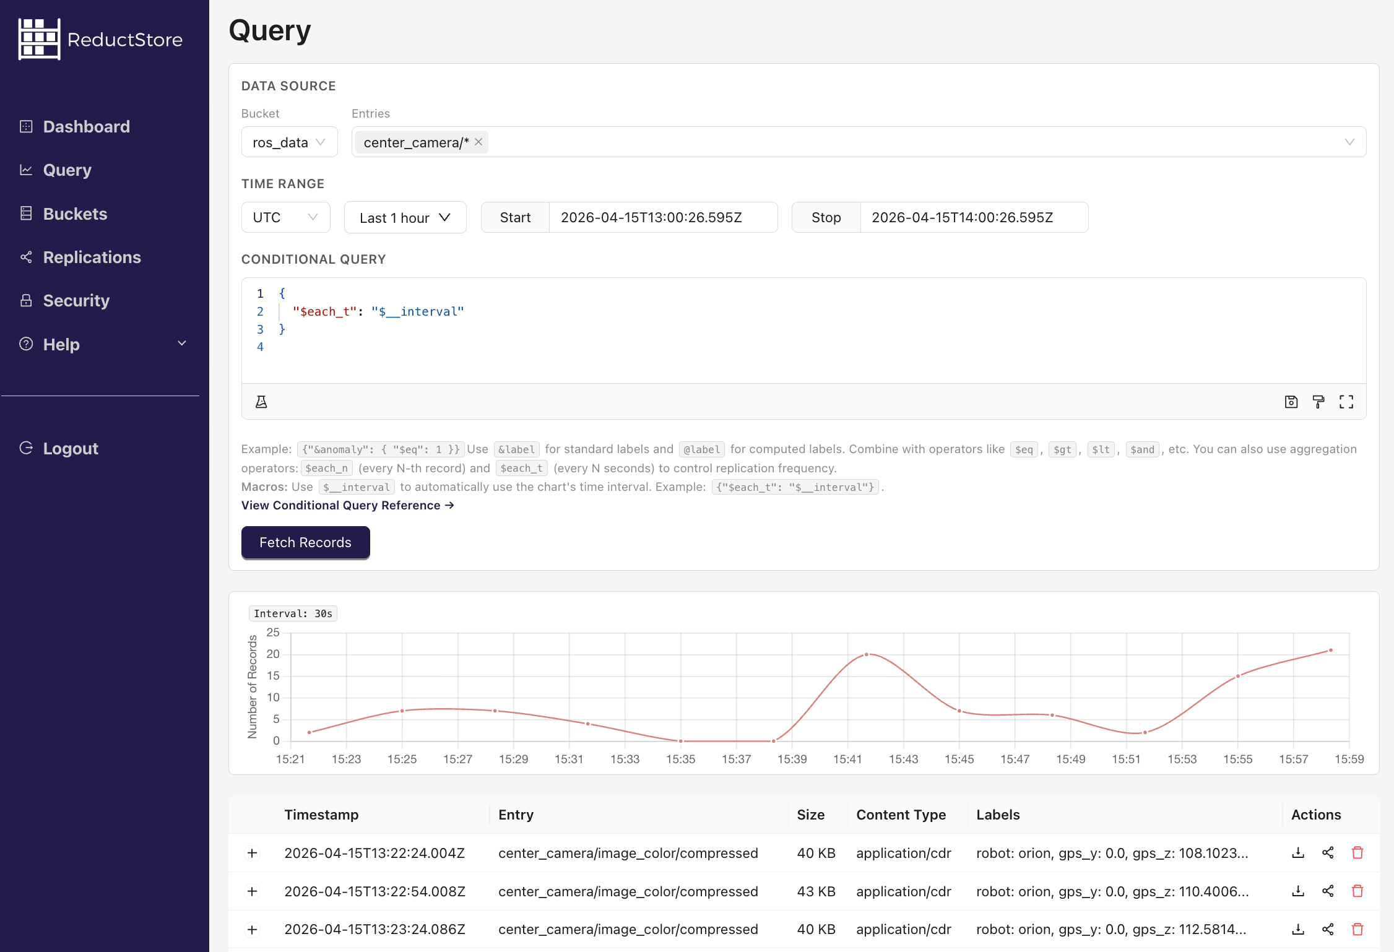Image resolution: width=1394 pixels, height=952 pixels.
Task: Open the ros_data bucket dropdown
Action: pyautogui.click(x=289, y=142)
